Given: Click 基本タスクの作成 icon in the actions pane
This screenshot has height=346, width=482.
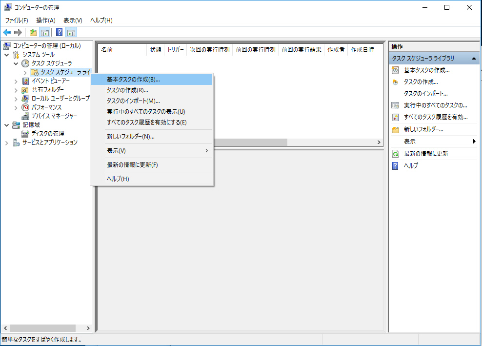Looking at the screenshot, I should click(x=395, y=70).
